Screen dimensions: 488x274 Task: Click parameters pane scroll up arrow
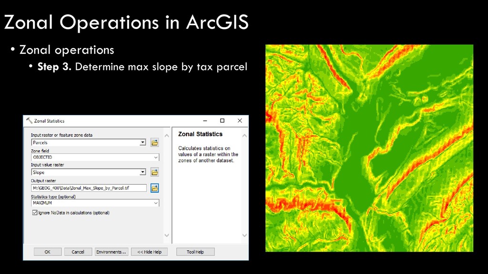pyautogui.click(x=167, y=136)
